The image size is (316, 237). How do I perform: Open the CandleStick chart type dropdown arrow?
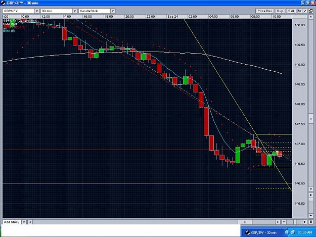[113, 11]
